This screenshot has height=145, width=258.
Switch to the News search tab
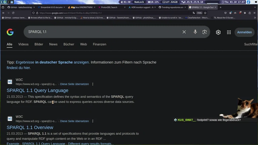pos(53,44)
